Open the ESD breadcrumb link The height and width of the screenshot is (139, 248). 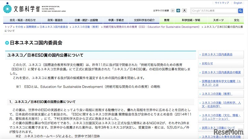click(152, 27)
